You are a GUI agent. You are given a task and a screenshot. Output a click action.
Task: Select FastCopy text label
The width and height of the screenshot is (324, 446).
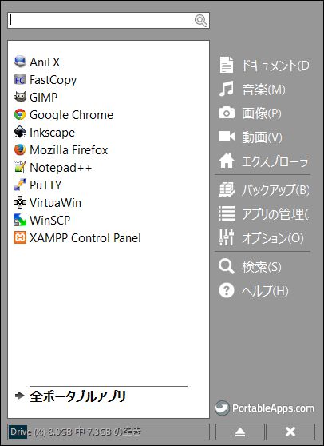pos(53,80)
